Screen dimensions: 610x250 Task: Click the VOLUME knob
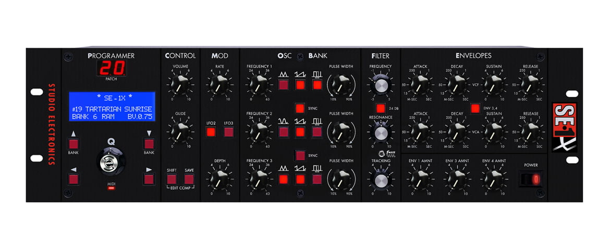tap(180, 84)
